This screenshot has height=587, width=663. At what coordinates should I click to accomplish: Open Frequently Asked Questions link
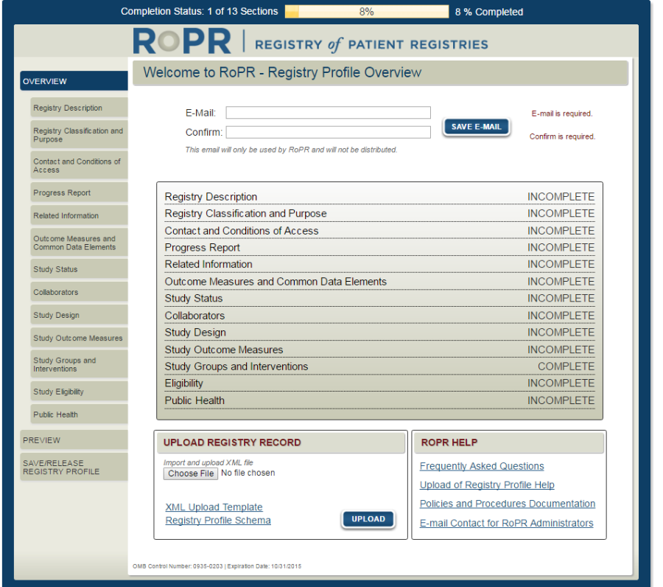(482, 466)
